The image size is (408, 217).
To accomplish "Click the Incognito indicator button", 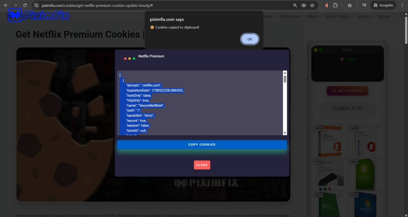I will pyautogui.click(x=383, y=5).
